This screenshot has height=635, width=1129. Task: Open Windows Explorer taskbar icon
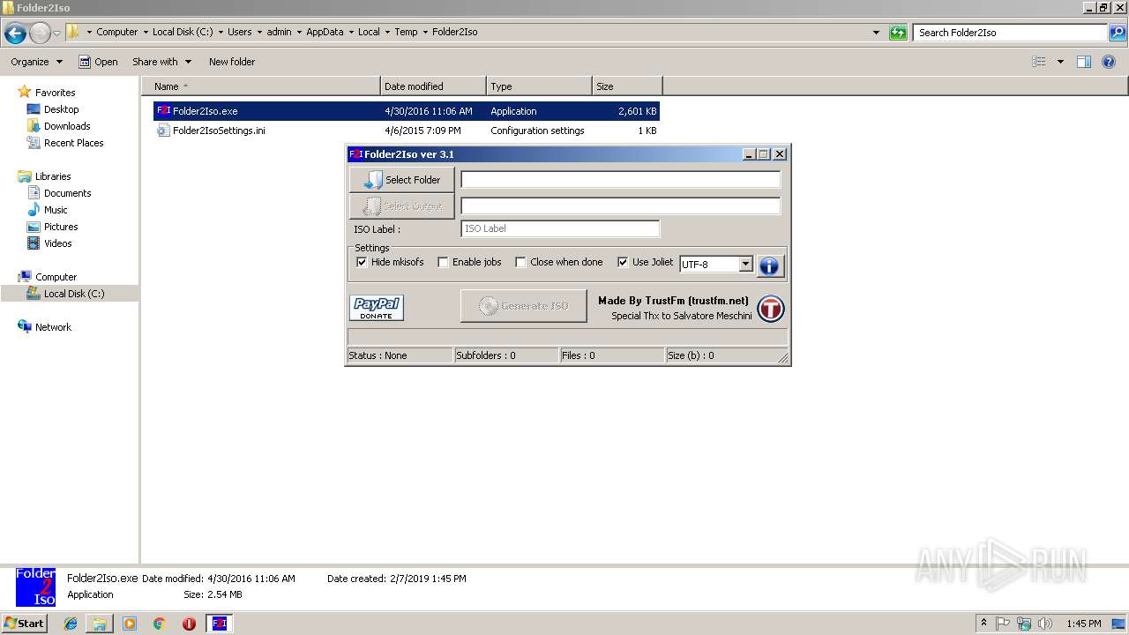[100, 624]
